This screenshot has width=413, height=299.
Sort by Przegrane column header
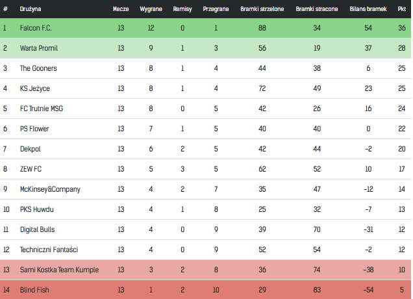[216, 9]
